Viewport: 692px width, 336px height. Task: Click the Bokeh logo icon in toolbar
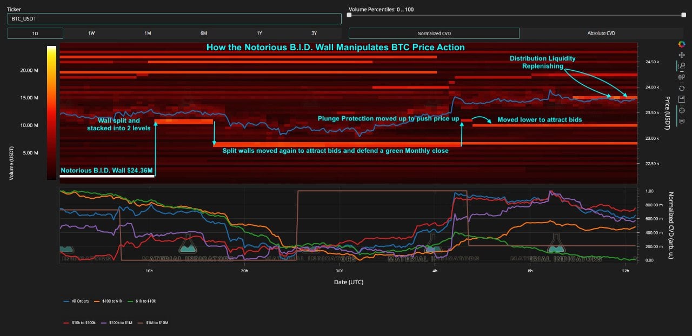point(681,44)
